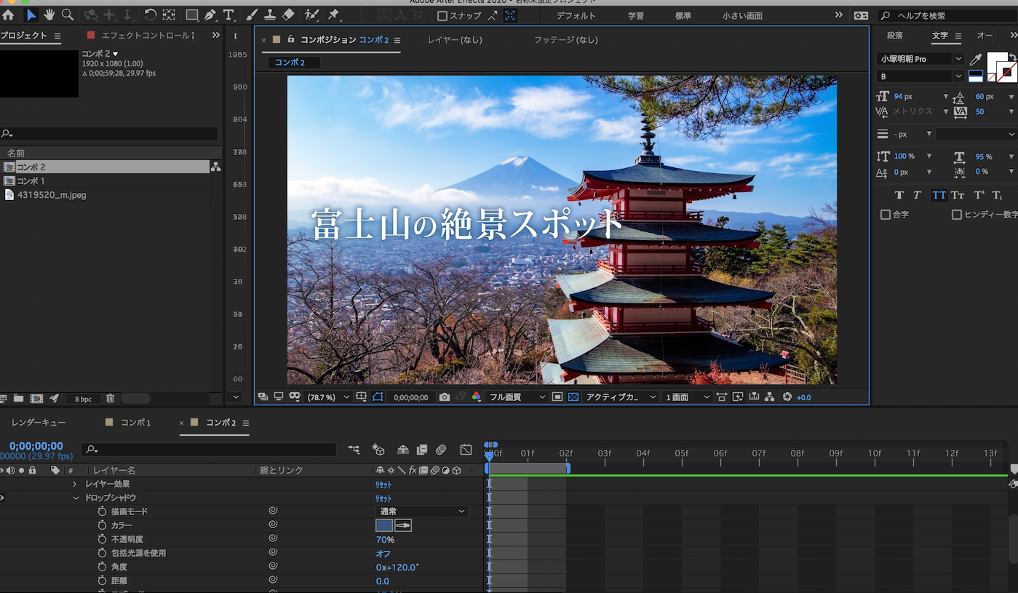The height and width of the screenshot is (593, 1018).
Task: Switch to the レンダーキュー tab
Action: pos(39,423)
